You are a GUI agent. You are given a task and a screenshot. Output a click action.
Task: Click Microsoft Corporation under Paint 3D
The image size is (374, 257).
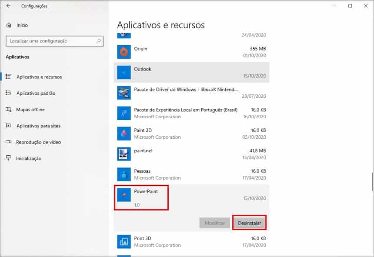[x=157, y=137]
